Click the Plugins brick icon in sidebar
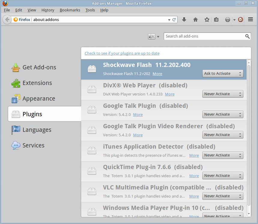Screen dimensions: 258x224 coord(16,114)
